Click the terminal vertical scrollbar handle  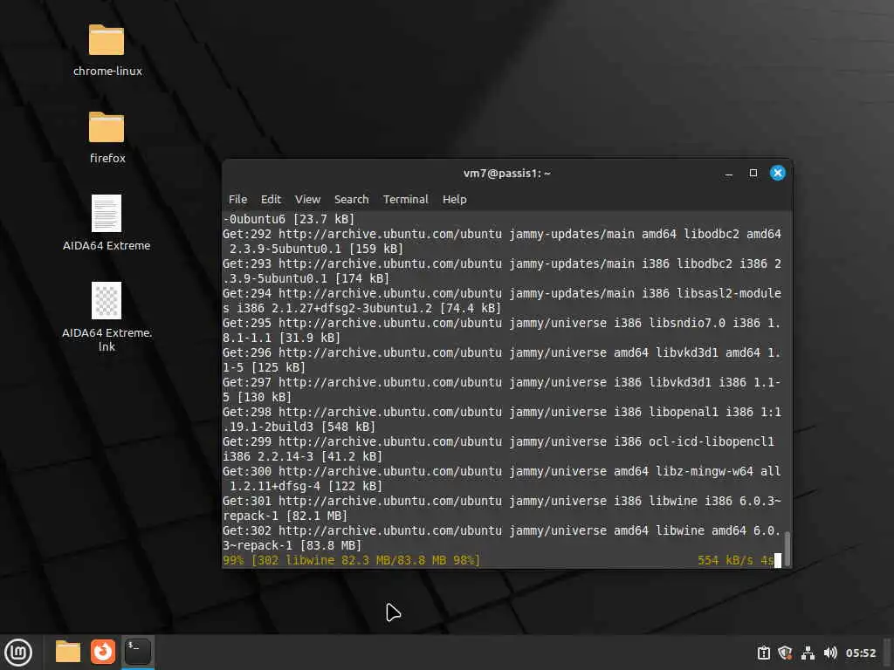coord(787,548)
